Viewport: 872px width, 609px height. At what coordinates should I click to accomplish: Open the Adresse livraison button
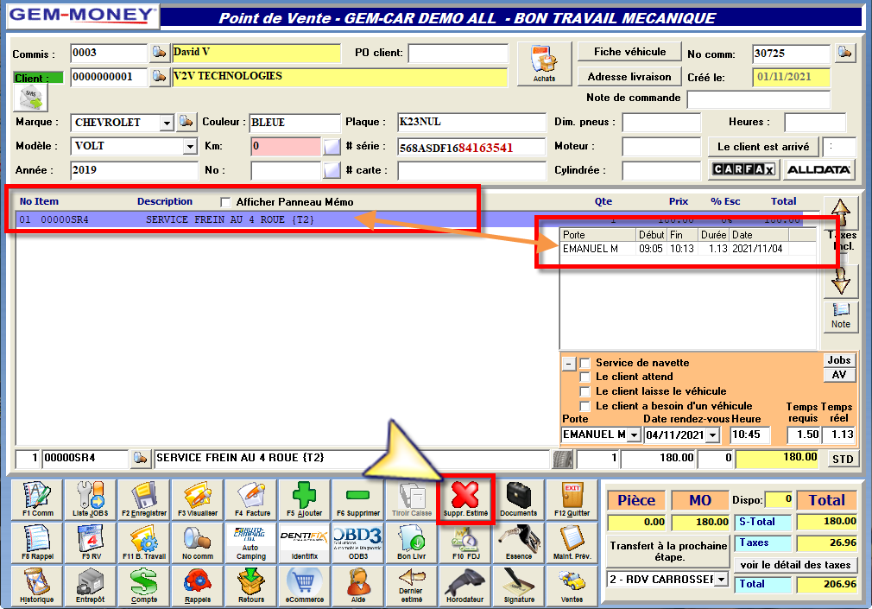629,76
